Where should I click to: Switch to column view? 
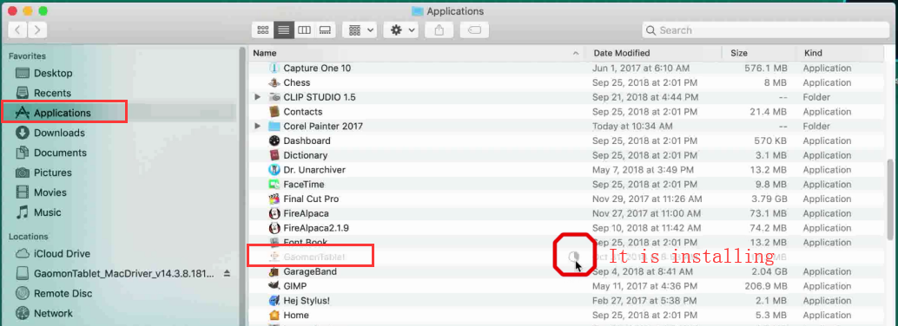(304, 29)
